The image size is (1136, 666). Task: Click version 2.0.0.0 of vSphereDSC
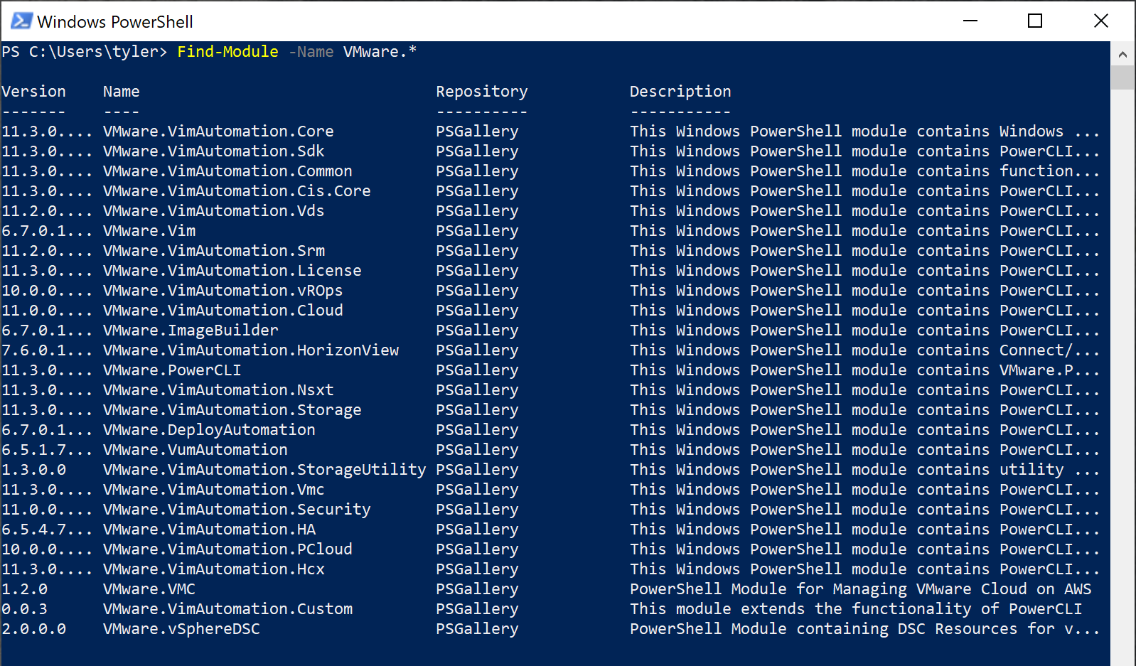(33, 629)
